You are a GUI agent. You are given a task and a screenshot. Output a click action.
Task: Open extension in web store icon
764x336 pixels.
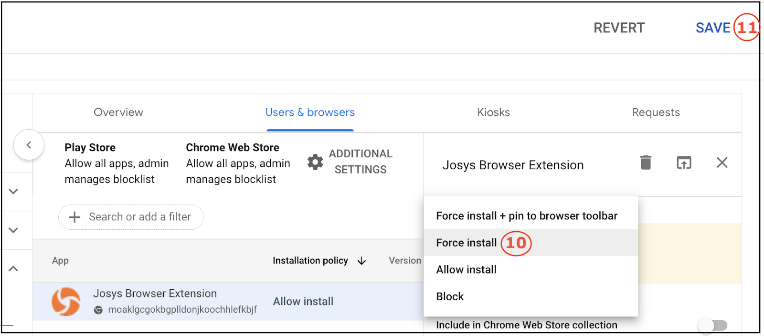click(x=684, y=163)
